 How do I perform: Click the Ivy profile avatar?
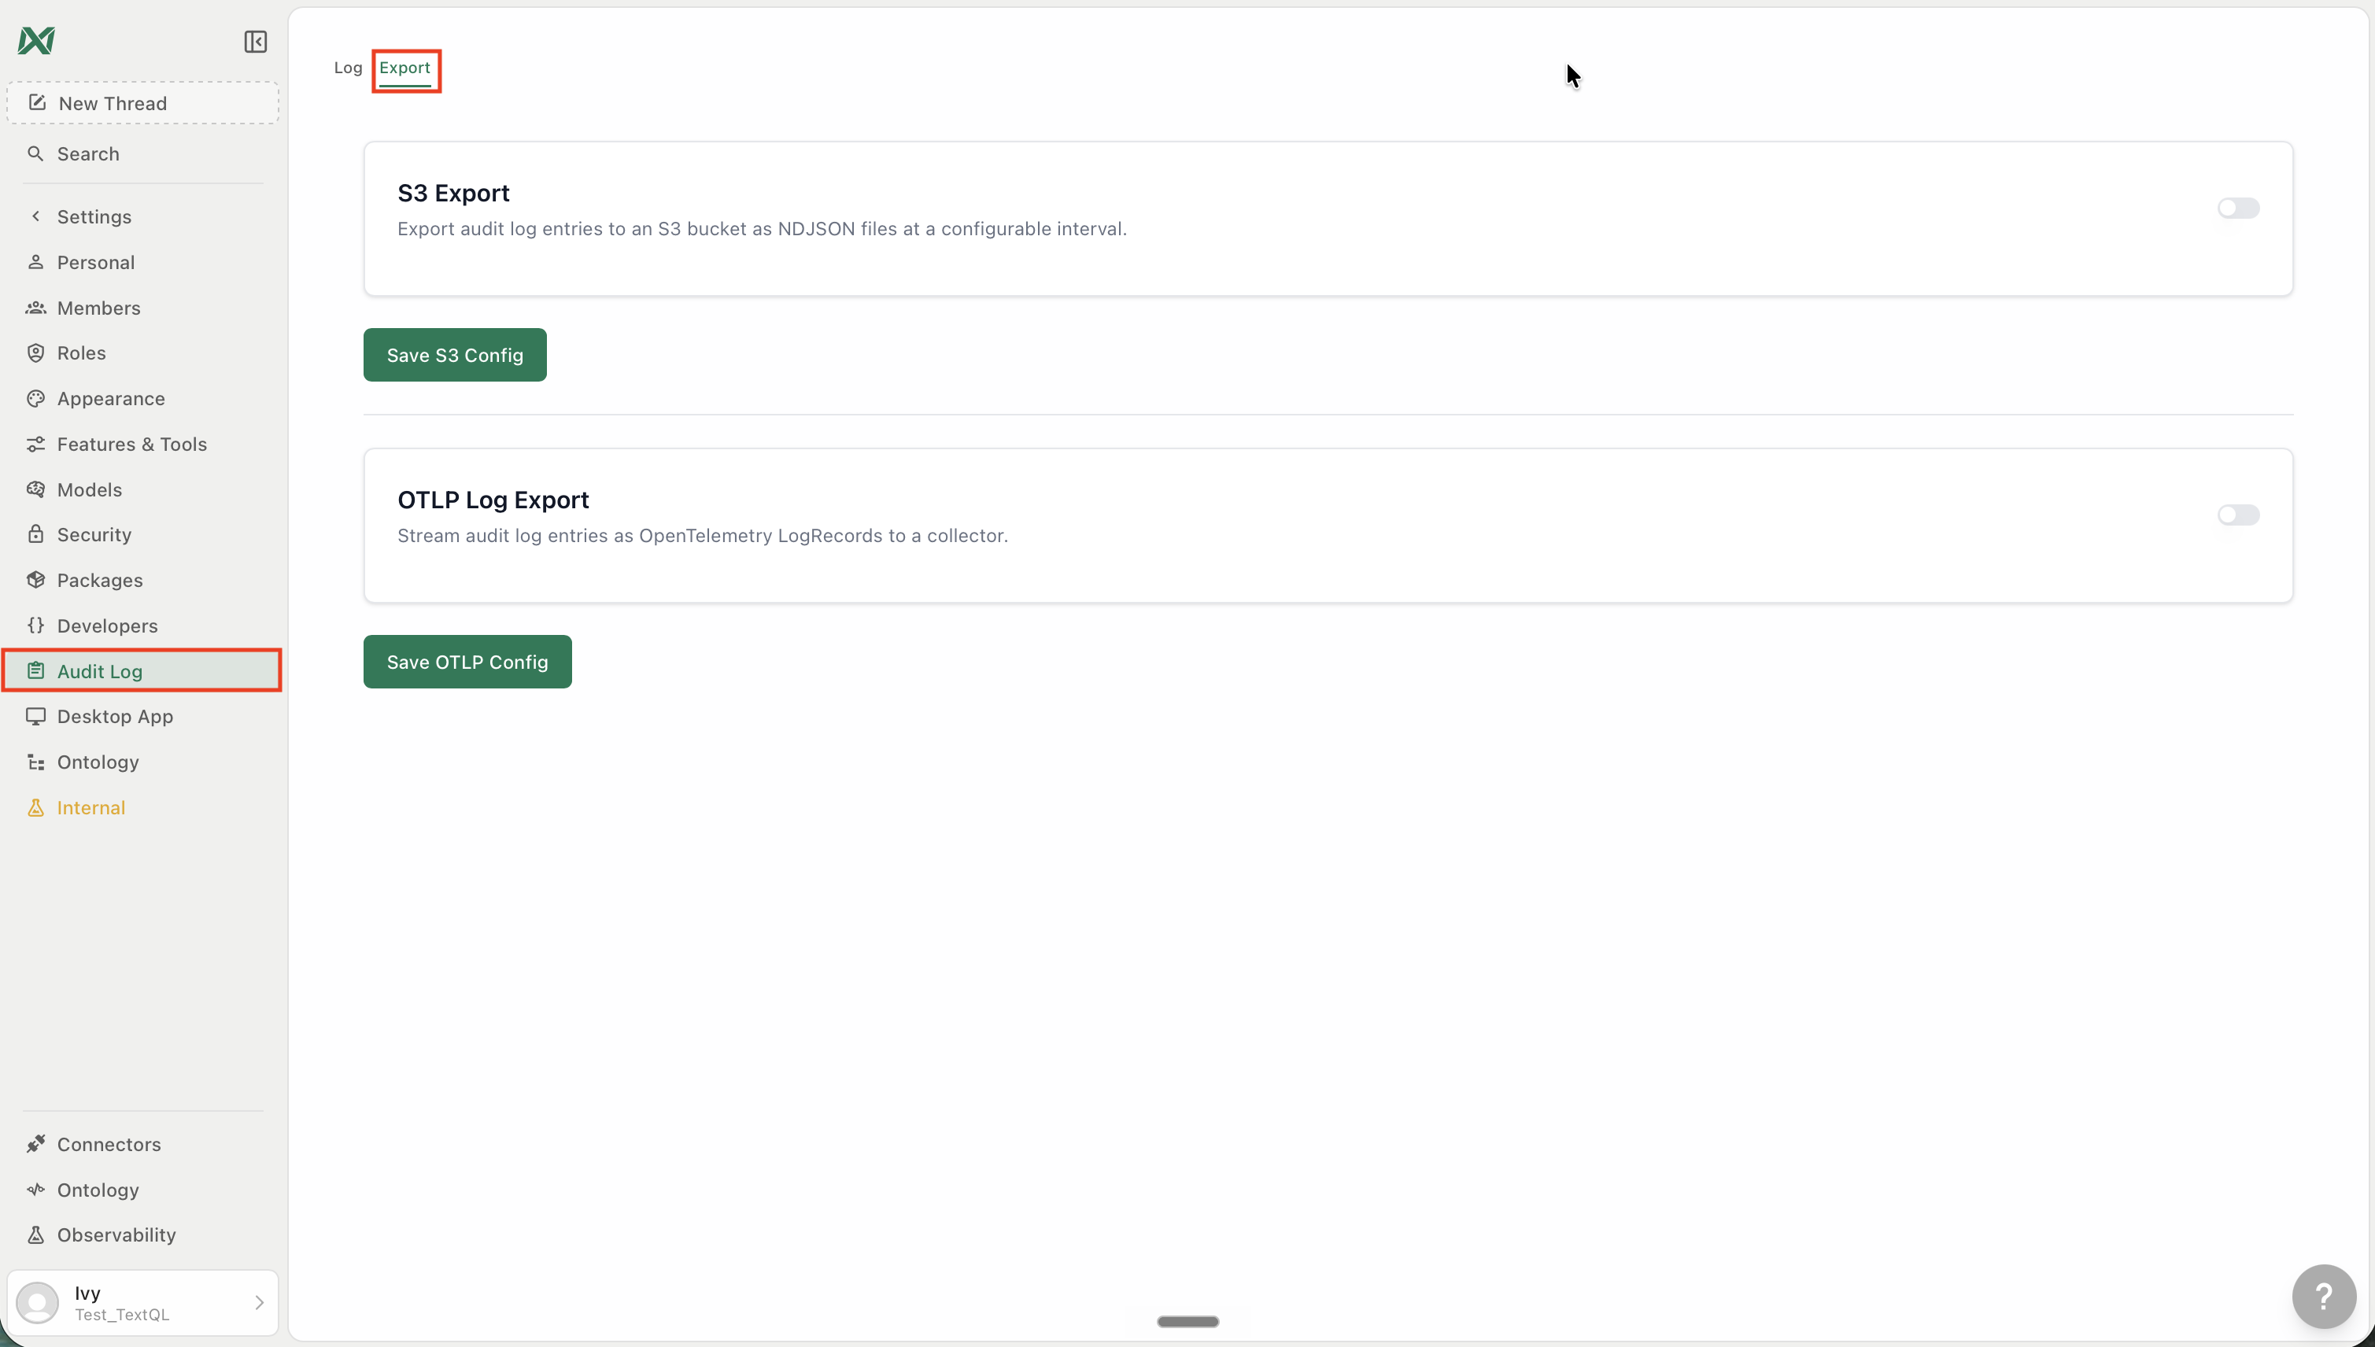coord(38,1303)
